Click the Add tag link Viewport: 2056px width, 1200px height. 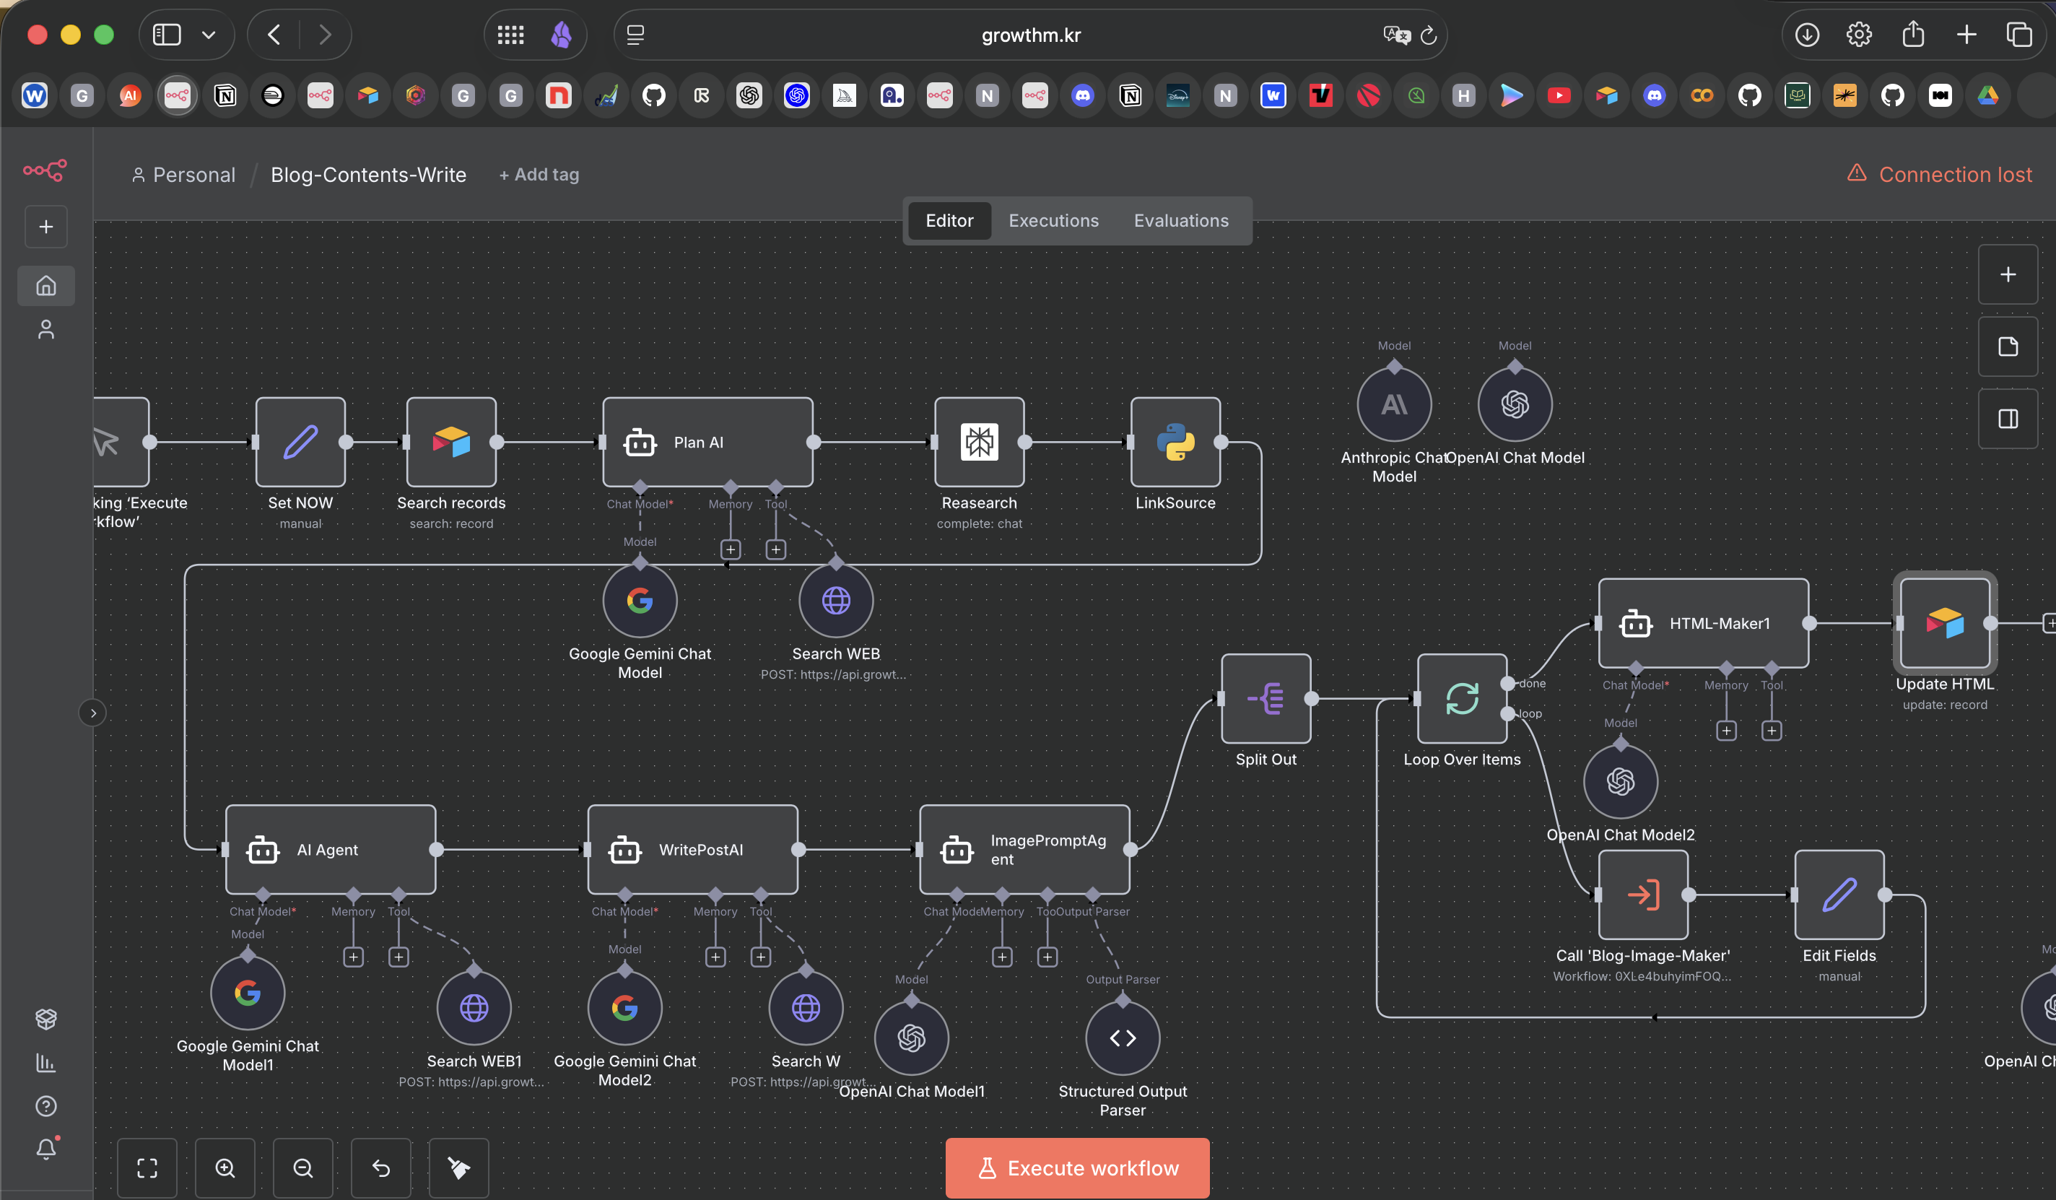(539, 175)
